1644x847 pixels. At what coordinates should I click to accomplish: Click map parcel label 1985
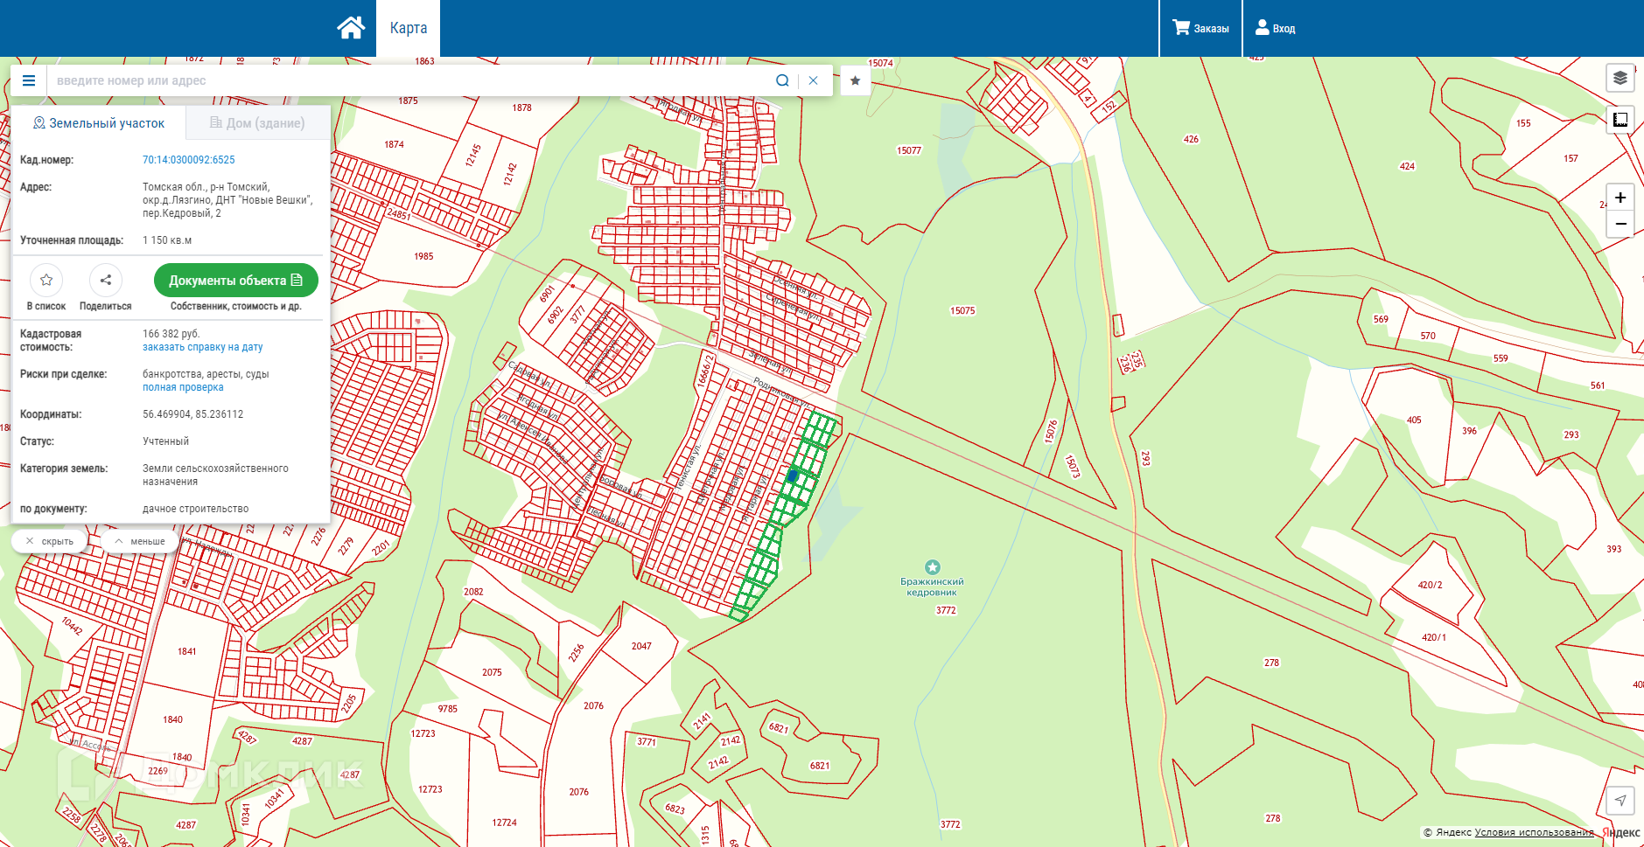423,256
